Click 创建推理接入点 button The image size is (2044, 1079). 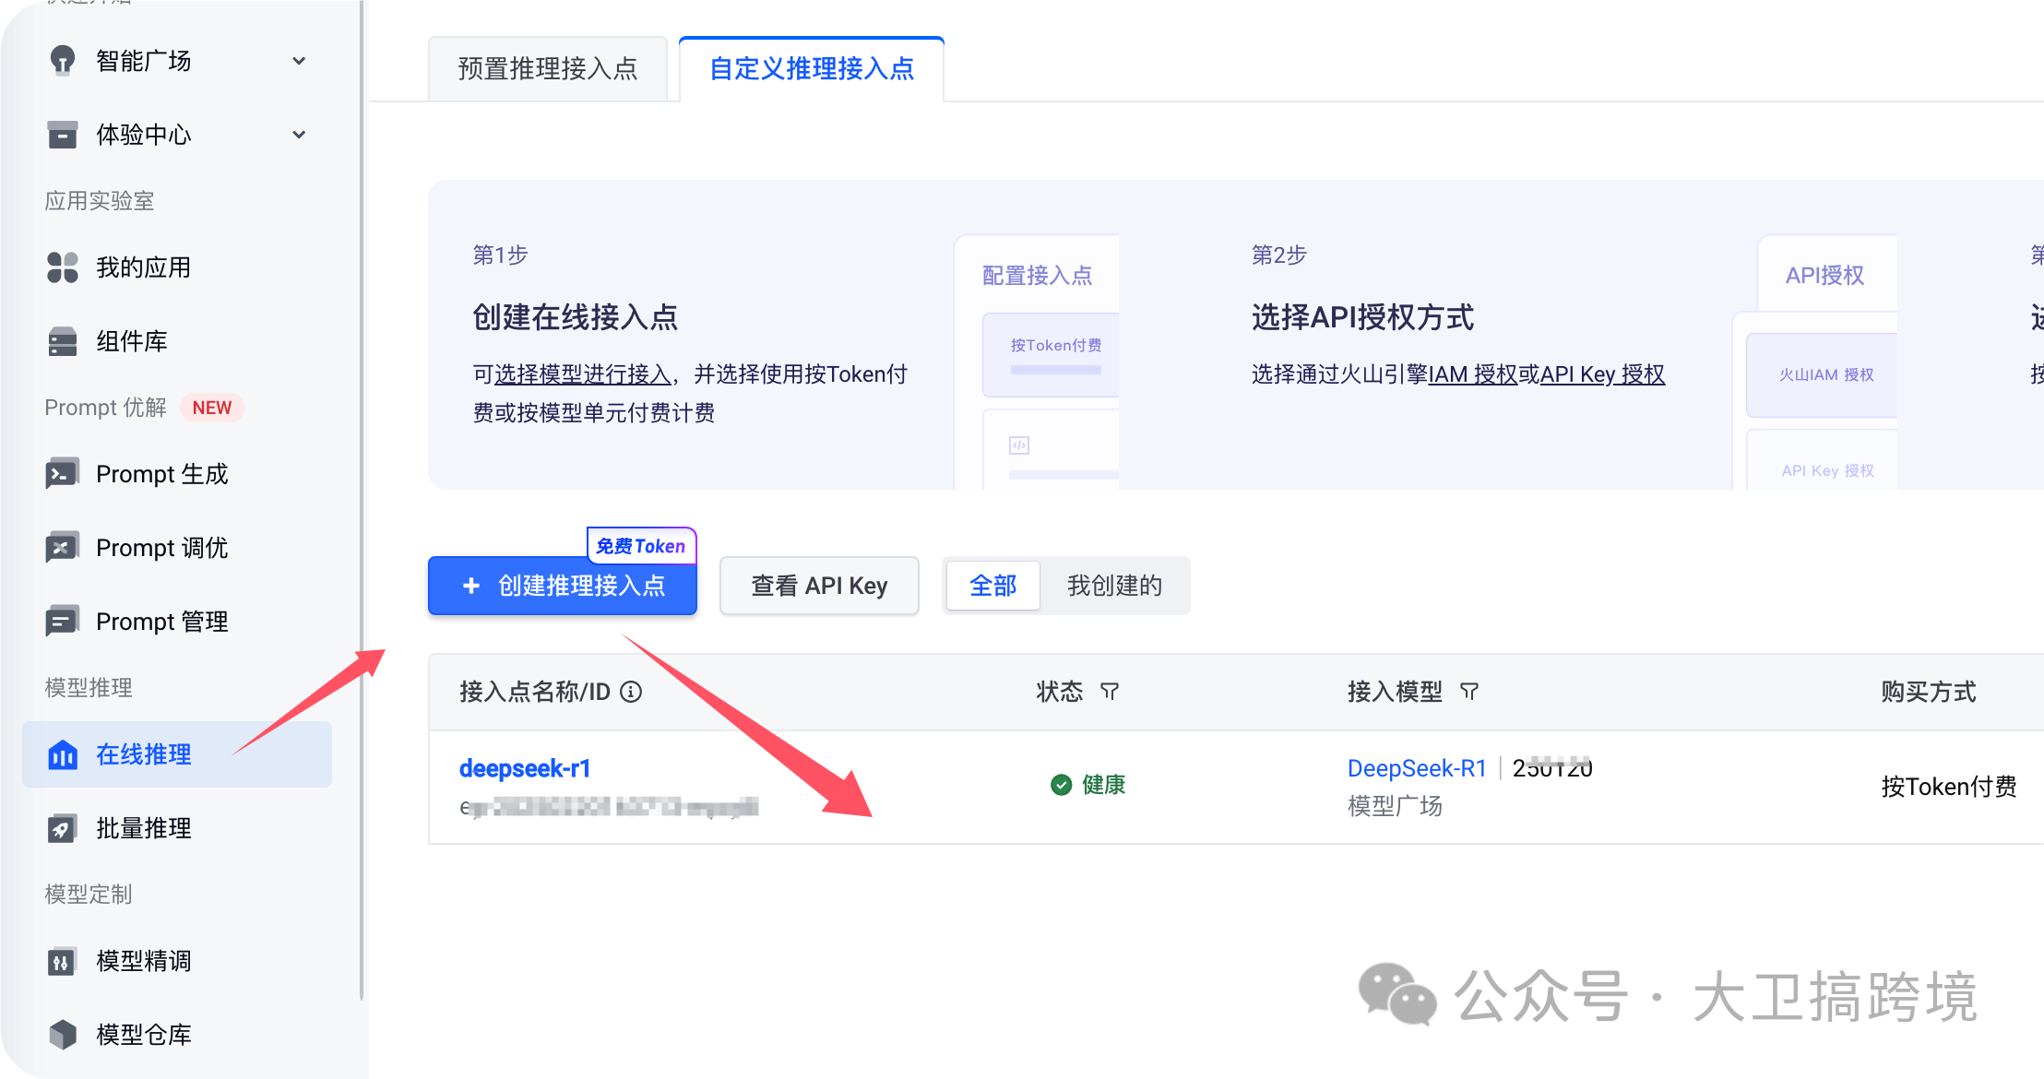click(x=563, y=586)
